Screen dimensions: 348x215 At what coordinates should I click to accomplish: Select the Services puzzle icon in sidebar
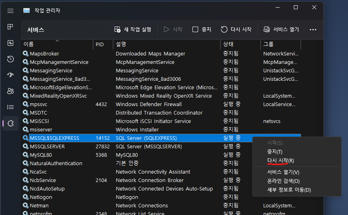(10, 123)
